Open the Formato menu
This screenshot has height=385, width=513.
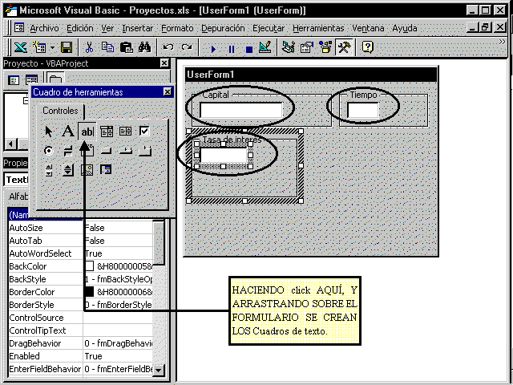click(x=177, y=29)
